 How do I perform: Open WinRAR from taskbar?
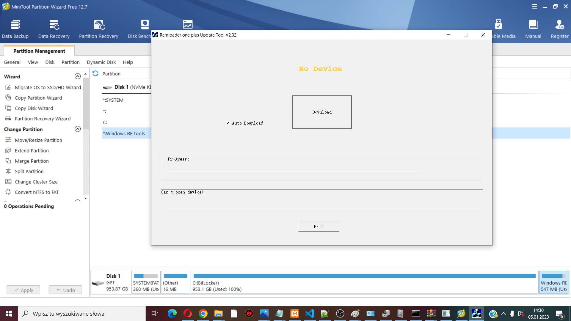(x=431, y=314)
